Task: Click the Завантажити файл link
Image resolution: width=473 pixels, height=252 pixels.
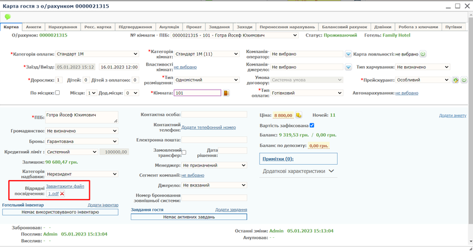Action: point(65,186)
